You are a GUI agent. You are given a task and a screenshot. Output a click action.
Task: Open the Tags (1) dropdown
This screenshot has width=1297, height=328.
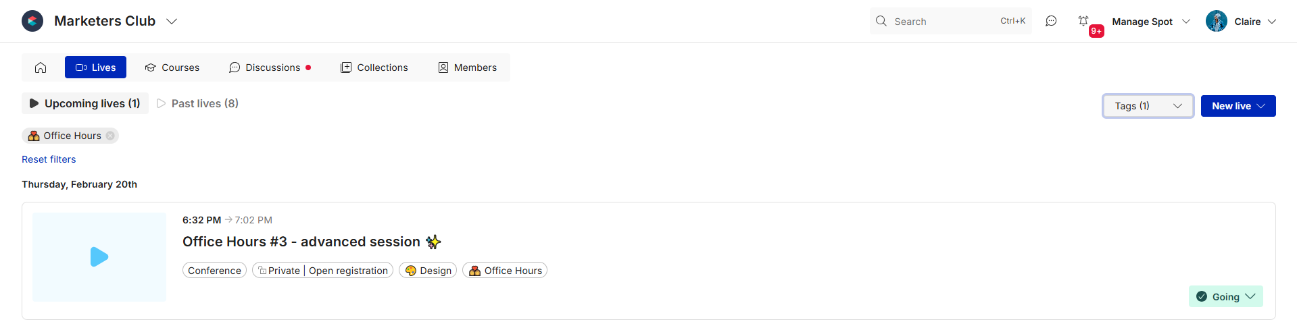tap(1148, 106)
